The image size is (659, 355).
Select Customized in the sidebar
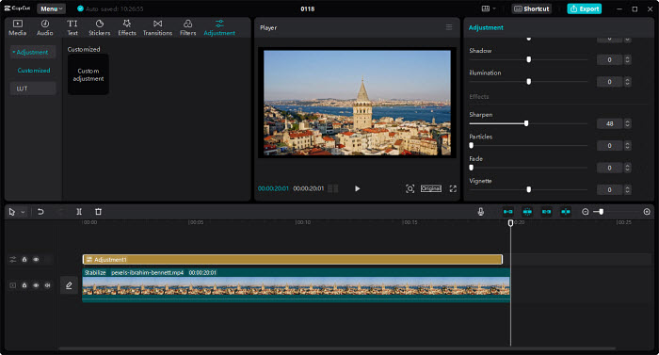pos(34,71)
